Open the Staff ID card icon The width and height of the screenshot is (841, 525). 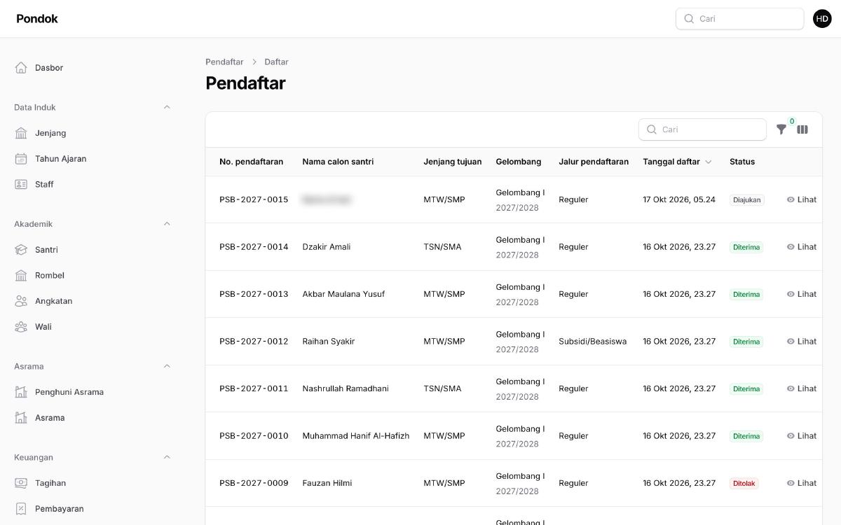pos(21,184)
